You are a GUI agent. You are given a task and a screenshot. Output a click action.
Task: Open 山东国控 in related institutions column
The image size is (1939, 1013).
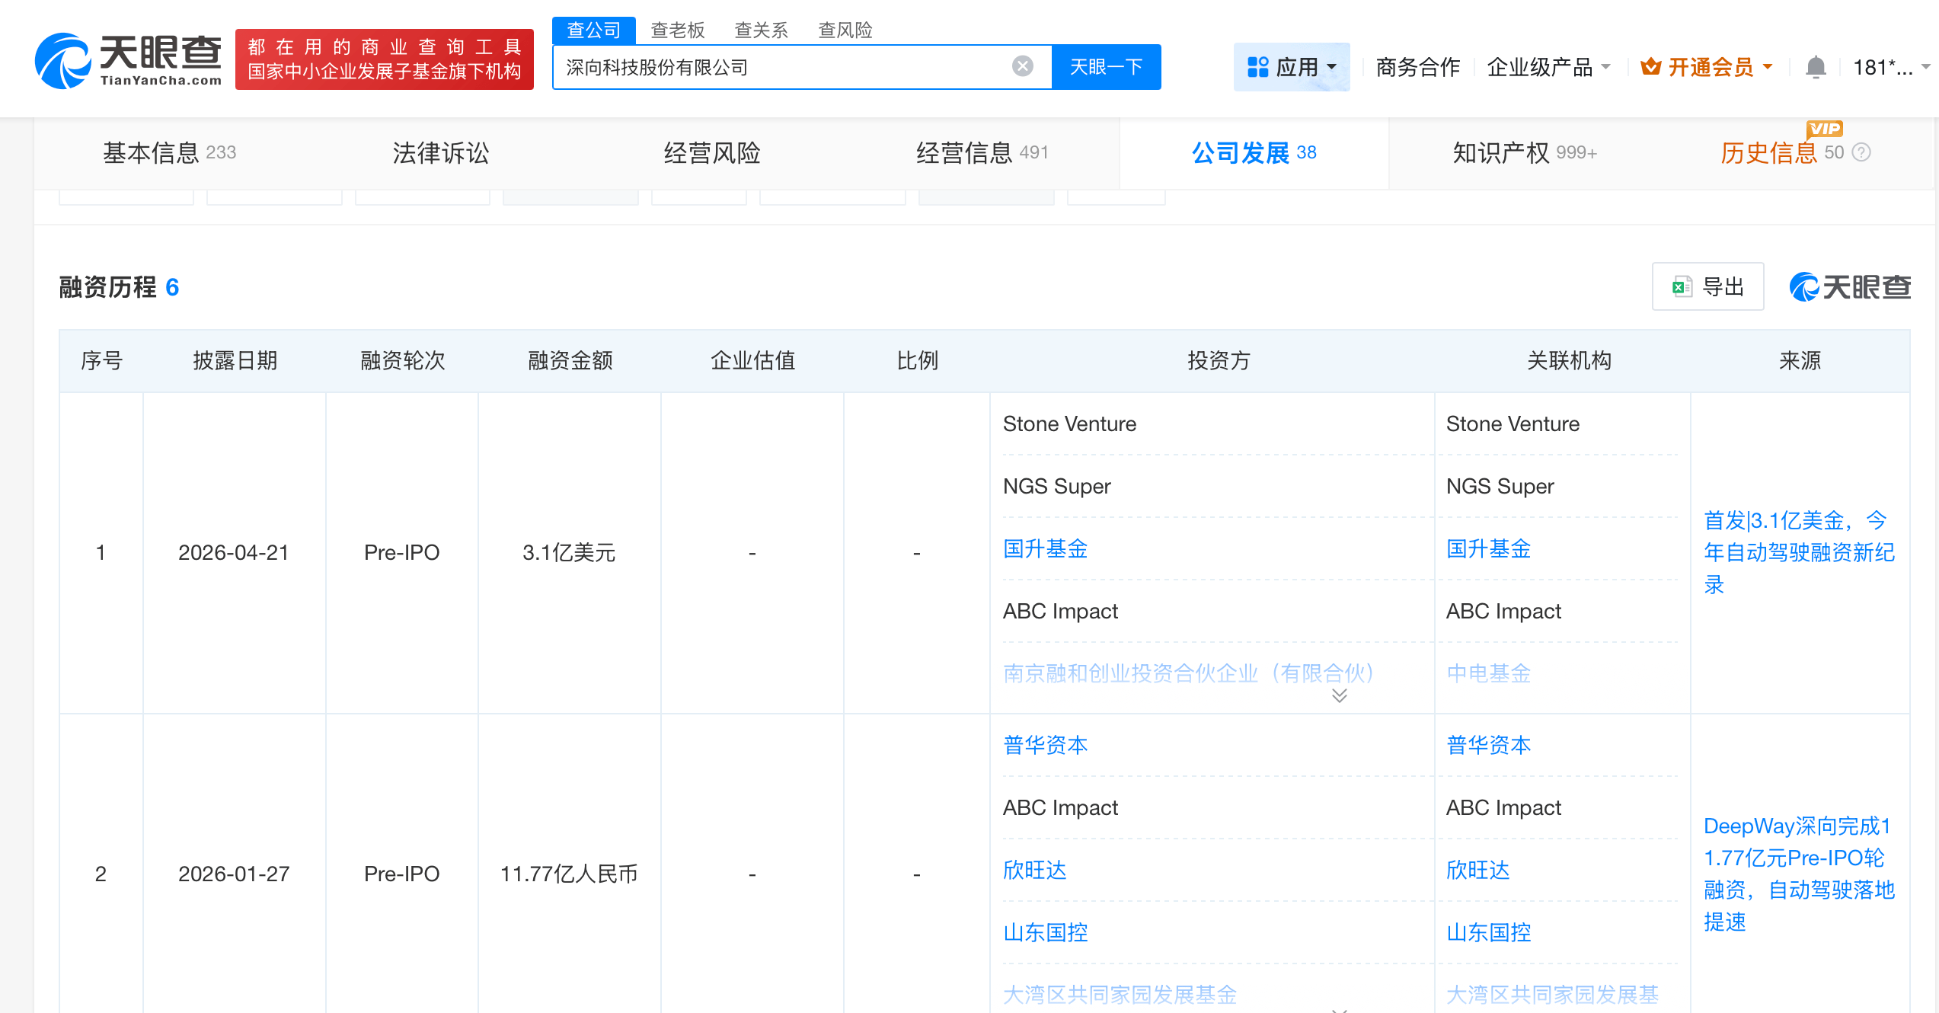click(1489, 932)
